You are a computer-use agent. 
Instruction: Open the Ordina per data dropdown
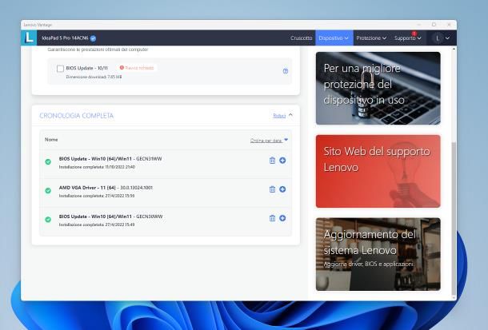click(x=269, y=141)
